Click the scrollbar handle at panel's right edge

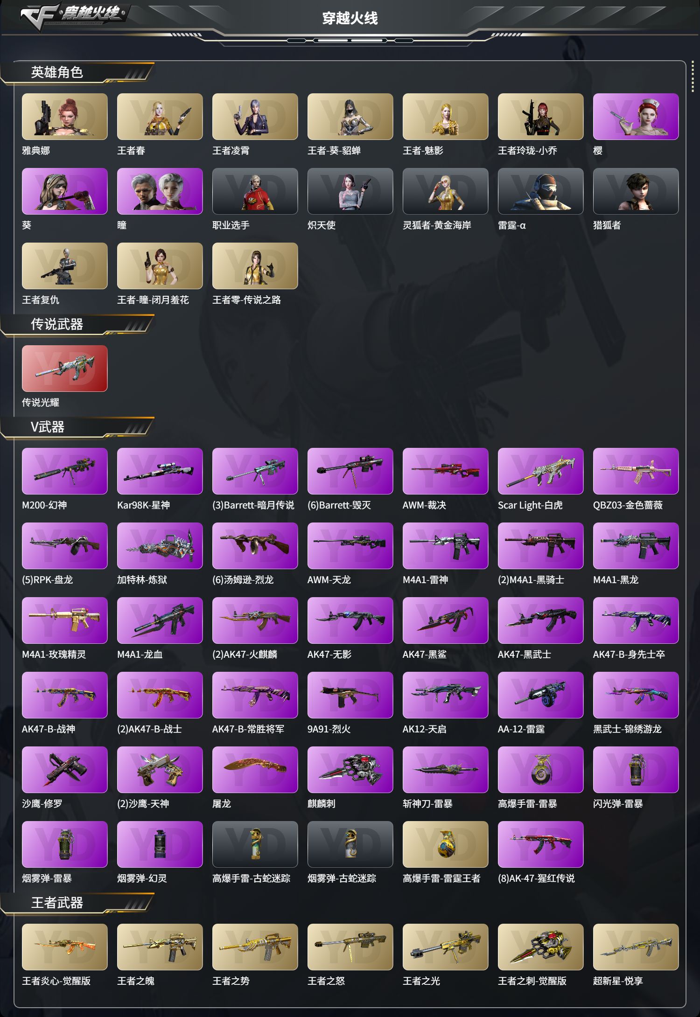[693, 77]
